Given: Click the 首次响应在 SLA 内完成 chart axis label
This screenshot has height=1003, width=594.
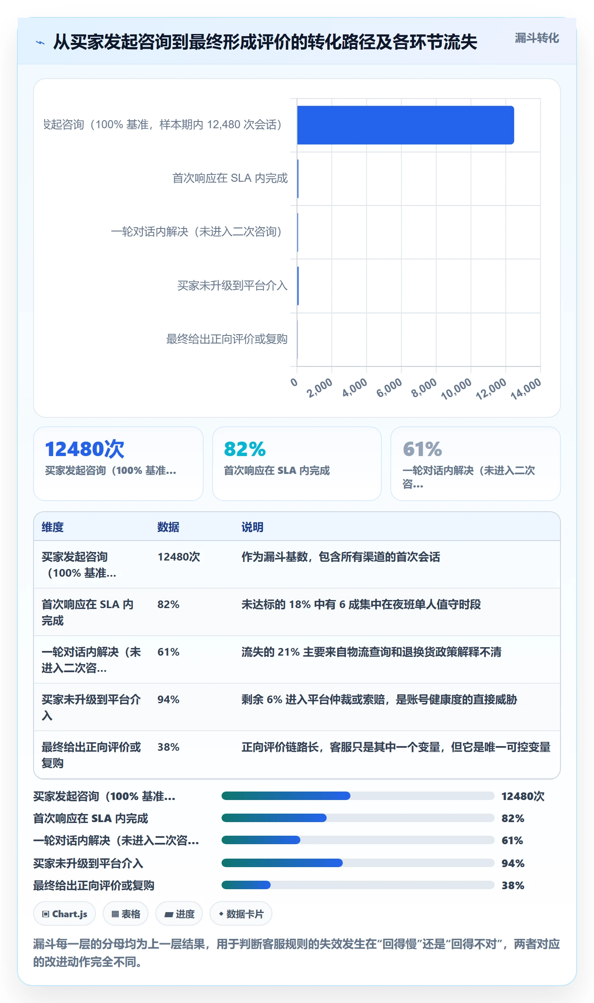Looking at the screenshot, I should [x=230, y=178].
